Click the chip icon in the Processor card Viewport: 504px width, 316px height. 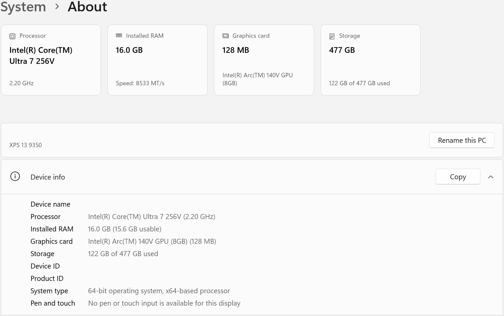pos(12,36)
